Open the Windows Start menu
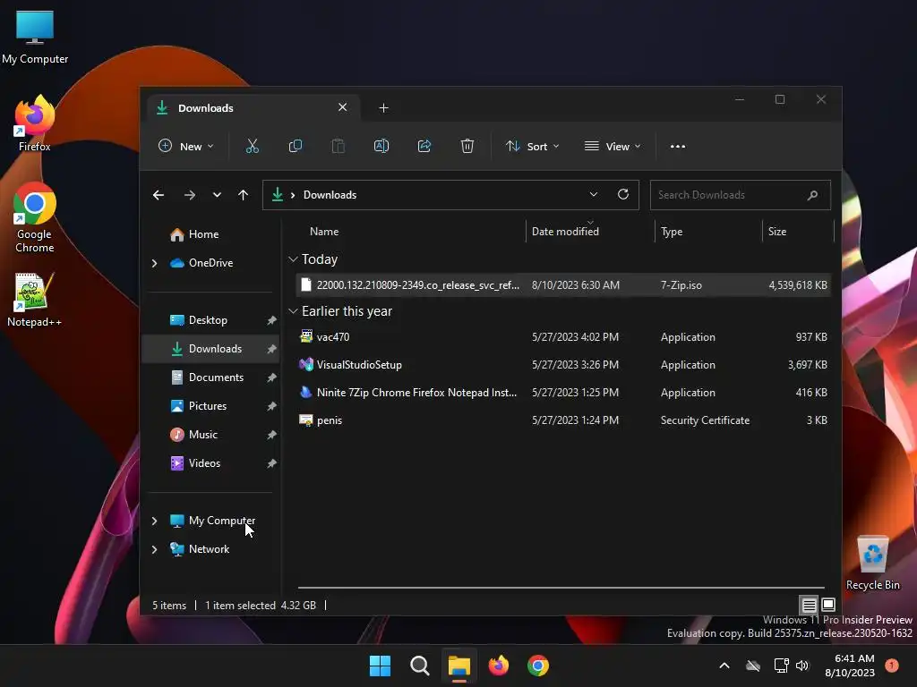 click(x=380, y=666)
